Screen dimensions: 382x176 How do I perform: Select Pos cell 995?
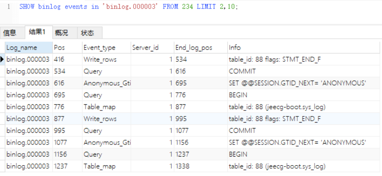pyautogui.click(x=67, y=131)
